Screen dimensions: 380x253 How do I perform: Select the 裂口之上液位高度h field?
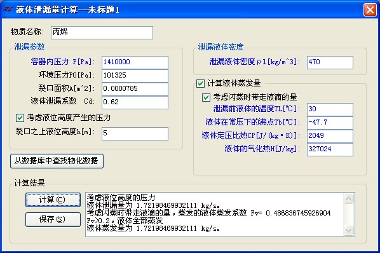pos(135,133)
